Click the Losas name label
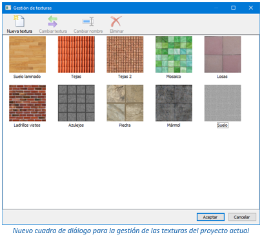This screenshot has width=262, height=237. click(222, 77)
